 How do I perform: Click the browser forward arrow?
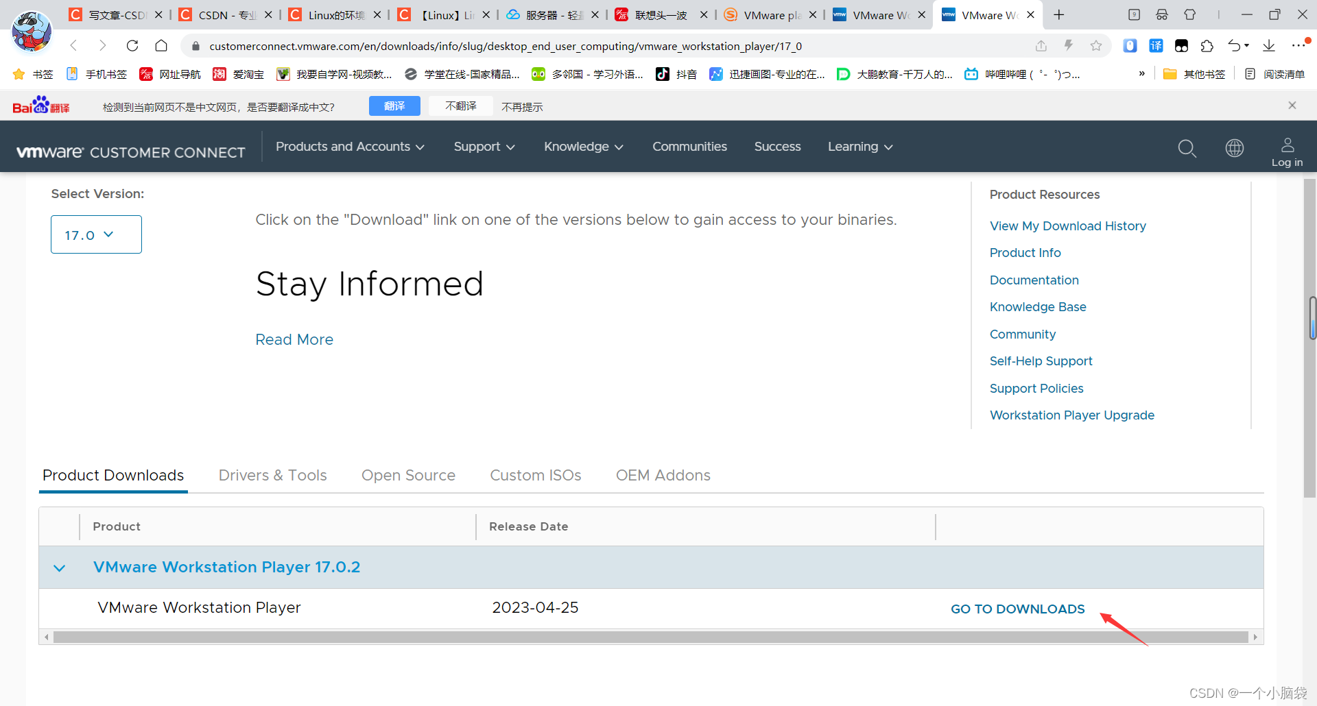103,46
